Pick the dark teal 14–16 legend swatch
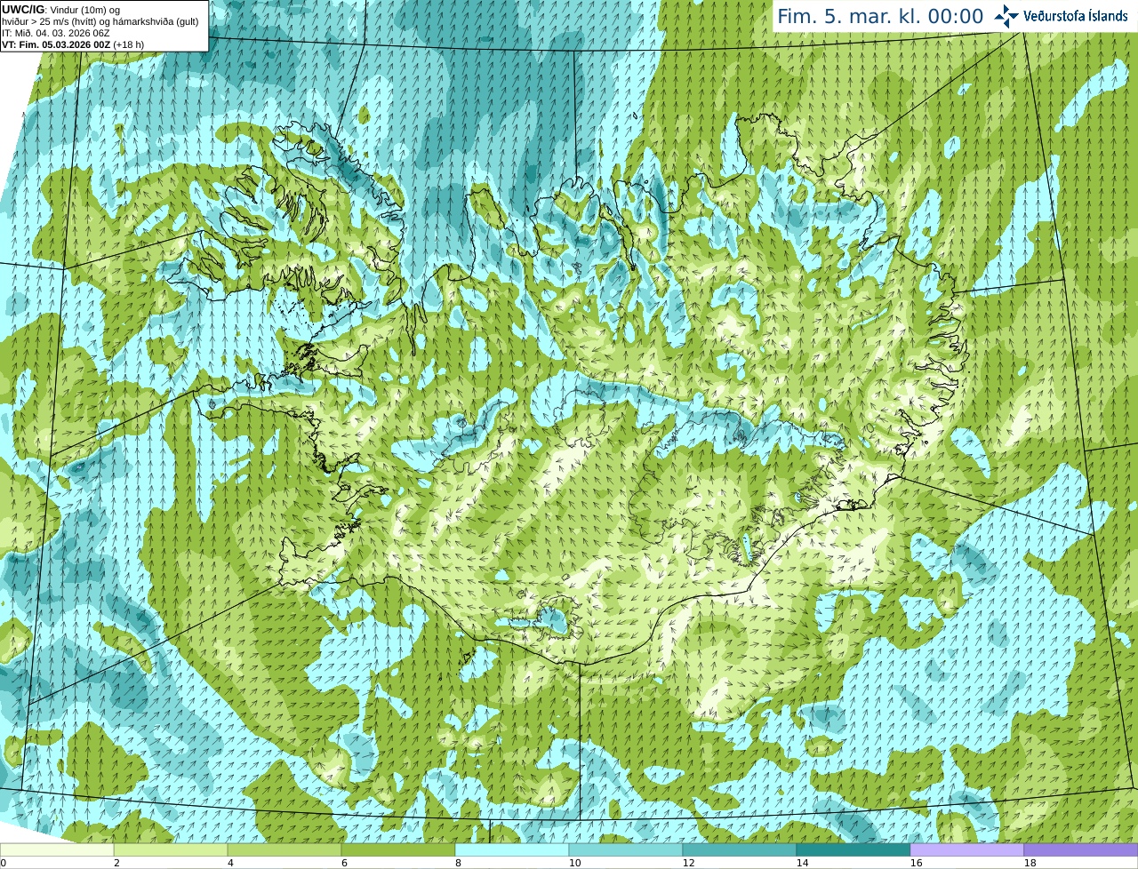 [853, 850]
